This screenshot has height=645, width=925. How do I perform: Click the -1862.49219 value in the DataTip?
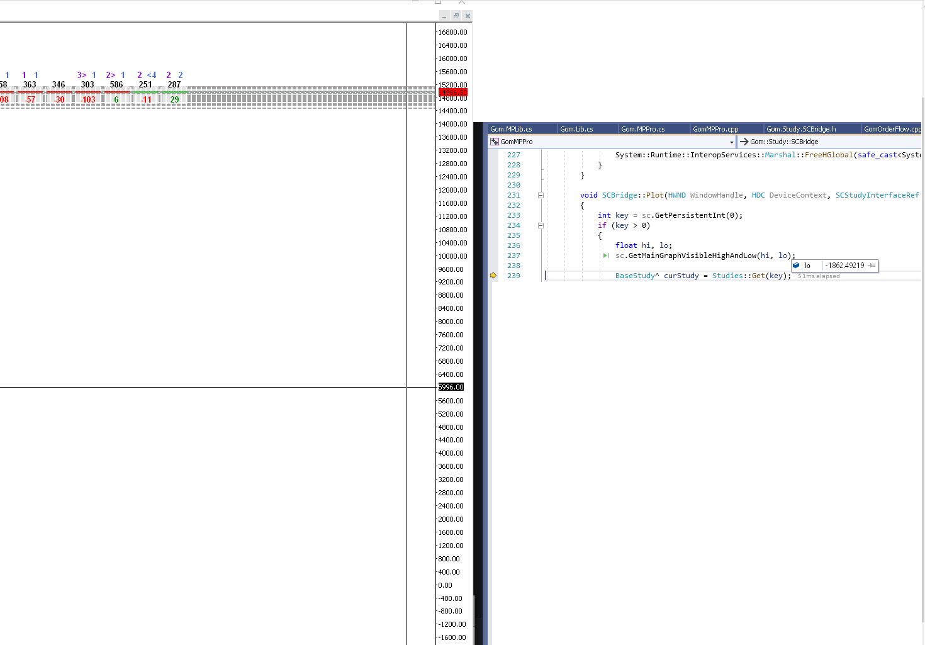pos(844,266)
